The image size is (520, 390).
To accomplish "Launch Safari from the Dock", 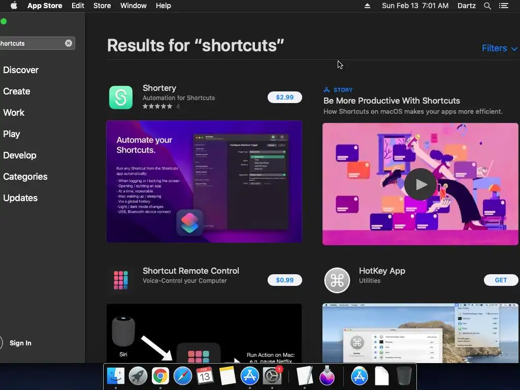I will [x=183, y=376].
